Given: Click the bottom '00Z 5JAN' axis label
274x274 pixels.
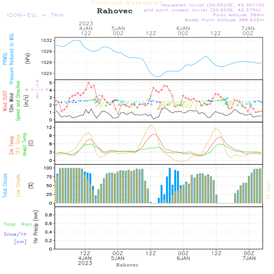Looking at the screenshot, I should click(x=118, y=256).
